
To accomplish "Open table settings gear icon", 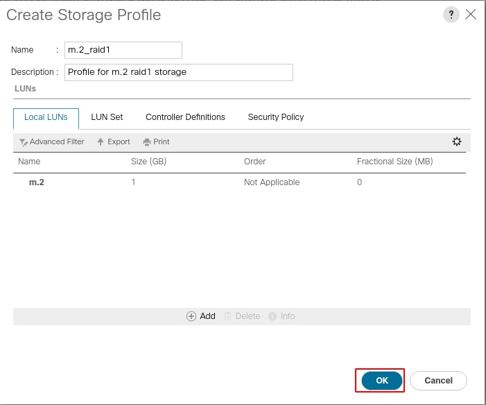I will pyautogui.click(x=457, y=141).
